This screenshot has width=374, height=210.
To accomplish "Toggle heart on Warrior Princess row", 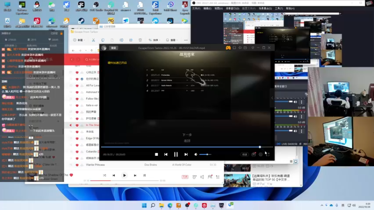I will (x=77, y=165).
